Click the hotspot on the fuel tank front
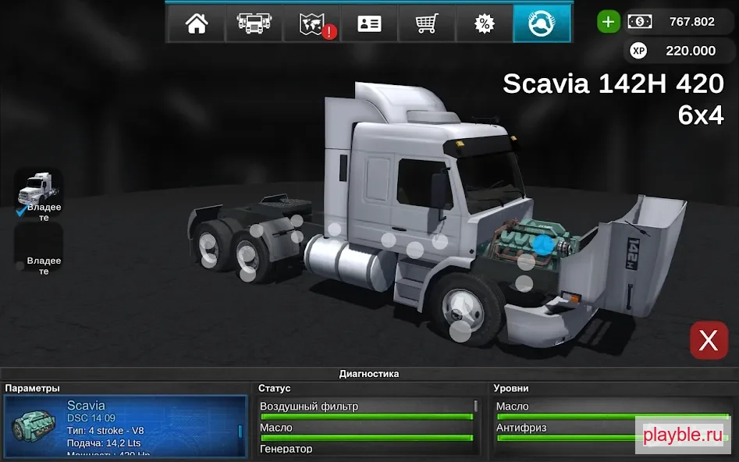 [389, 240]
